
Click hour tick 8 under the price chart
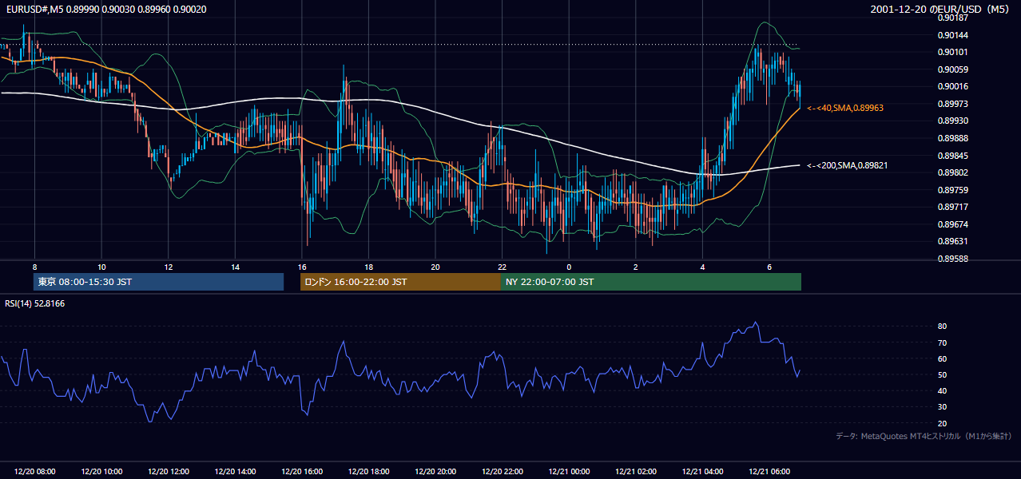pos(35,267)
